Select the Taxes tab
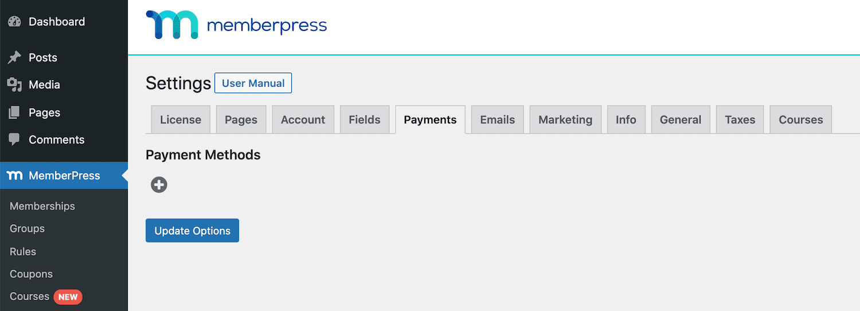The height and width of the screenshot is (311, 860). pyautogui.click(x=740, y=119)
